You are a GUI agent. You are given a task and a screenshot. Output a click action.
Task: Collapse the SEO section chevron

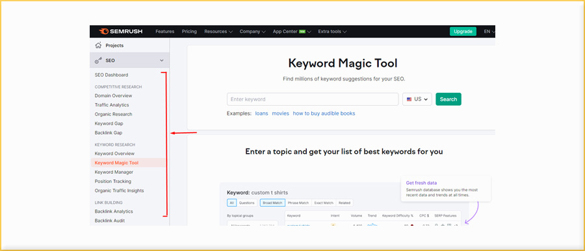(x=162, y=60)
